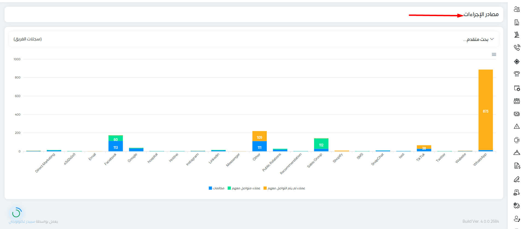
Task: Click the مصادر الإجراءات page title
Action: pyautogui.click(x=481, y=14)
